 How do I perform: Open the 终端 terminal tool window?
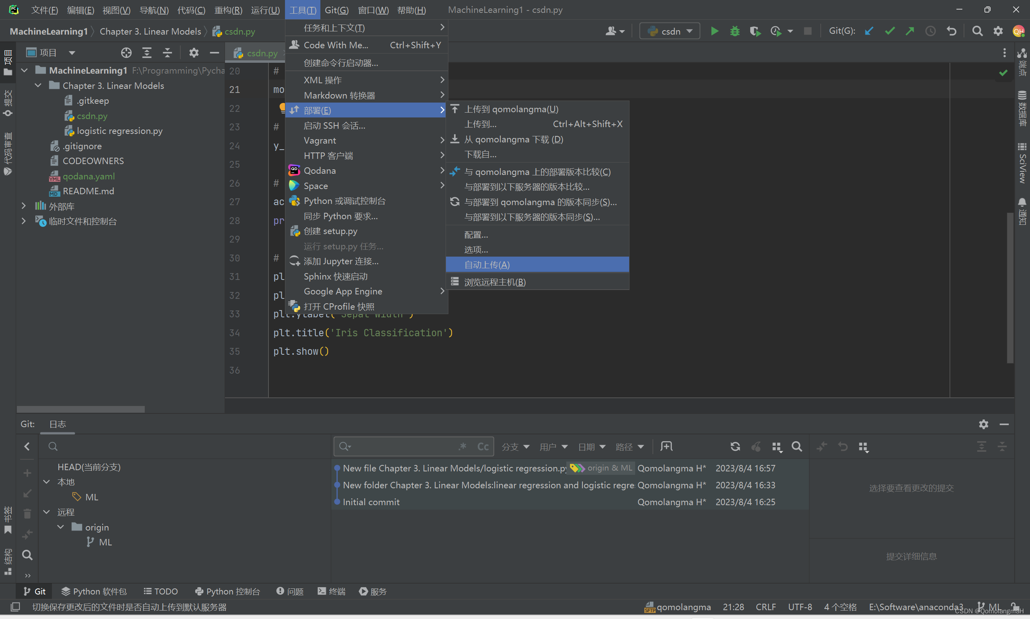331,592
